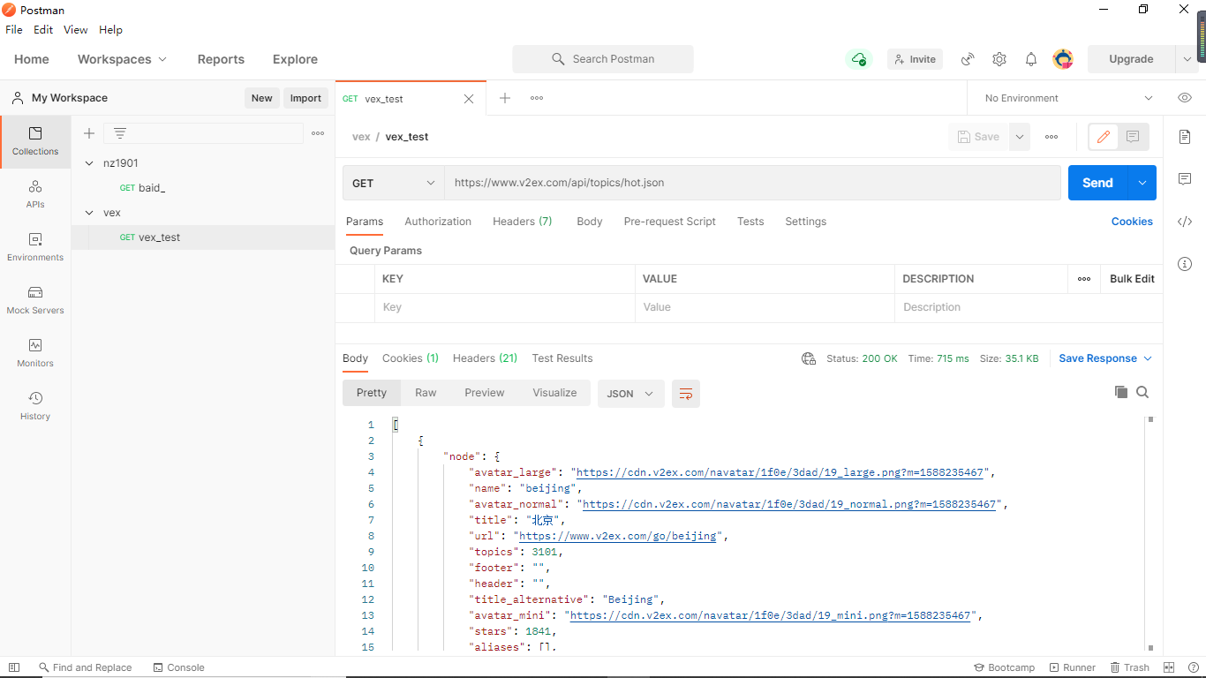This screenshot has width=1206, height=678.
Task: Click the request URL input field
Action: (x=752, y=183)
